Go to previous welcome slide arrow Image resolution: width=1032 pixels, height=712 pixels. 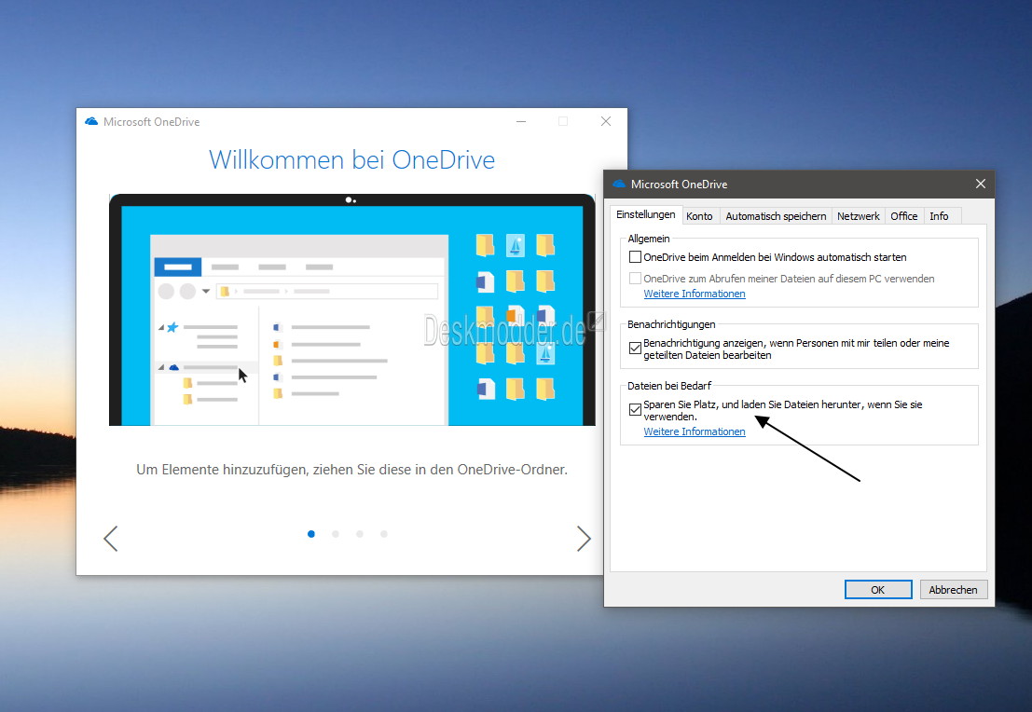tap(111, 539)
